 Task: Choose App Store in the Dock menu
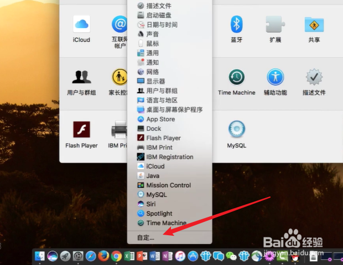169,119
